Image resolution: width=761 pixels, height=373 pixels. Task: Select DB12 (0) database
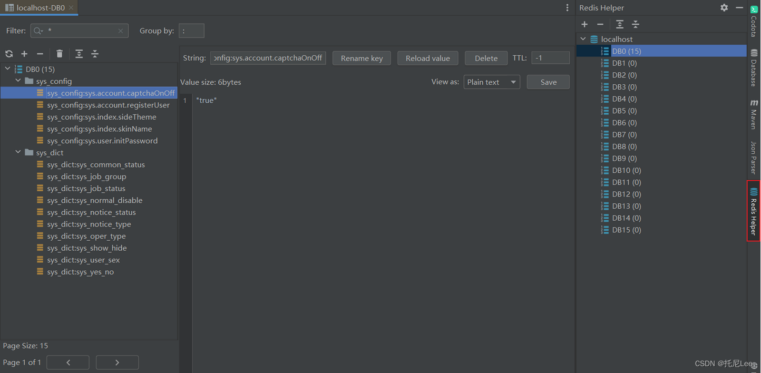[626, 194]
